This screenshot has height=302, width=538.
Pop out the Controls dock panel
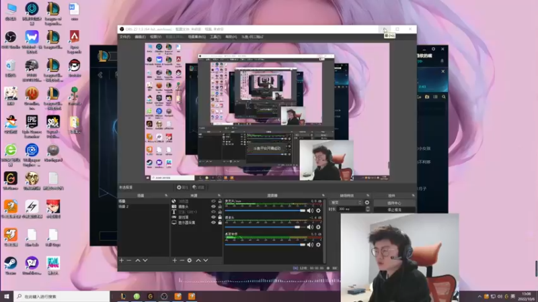[413, 195]
